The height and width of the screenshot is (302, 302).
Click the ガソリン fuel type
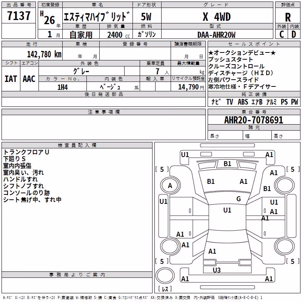[x=146, y=34]
